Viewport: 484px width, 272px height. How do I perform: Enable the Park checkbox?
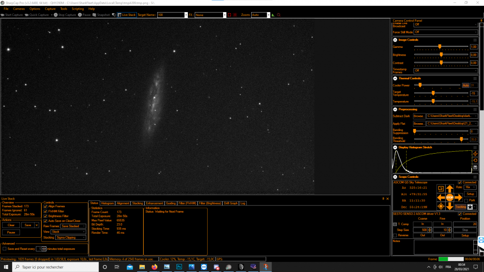point(466,200)
